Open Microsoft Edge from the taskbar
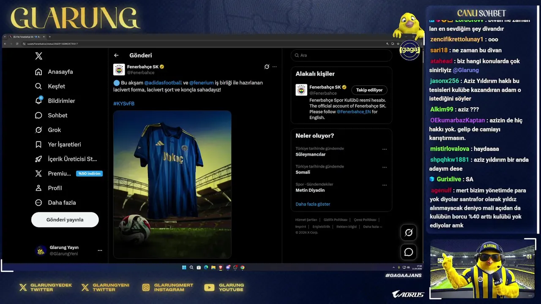This screenshot has width=541, height=304. (206, 267)
